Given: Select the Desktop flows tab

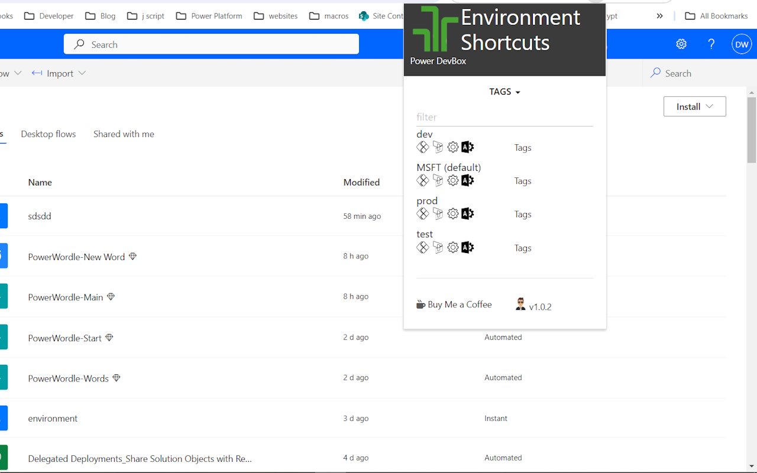Looking at the screenshot, I should click(48, 134).
